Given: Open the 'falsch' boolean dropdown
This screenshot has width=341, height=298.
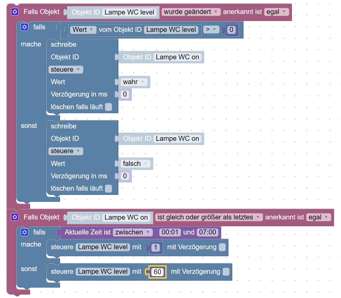Looking at the screenshot, I should [136, 164].
